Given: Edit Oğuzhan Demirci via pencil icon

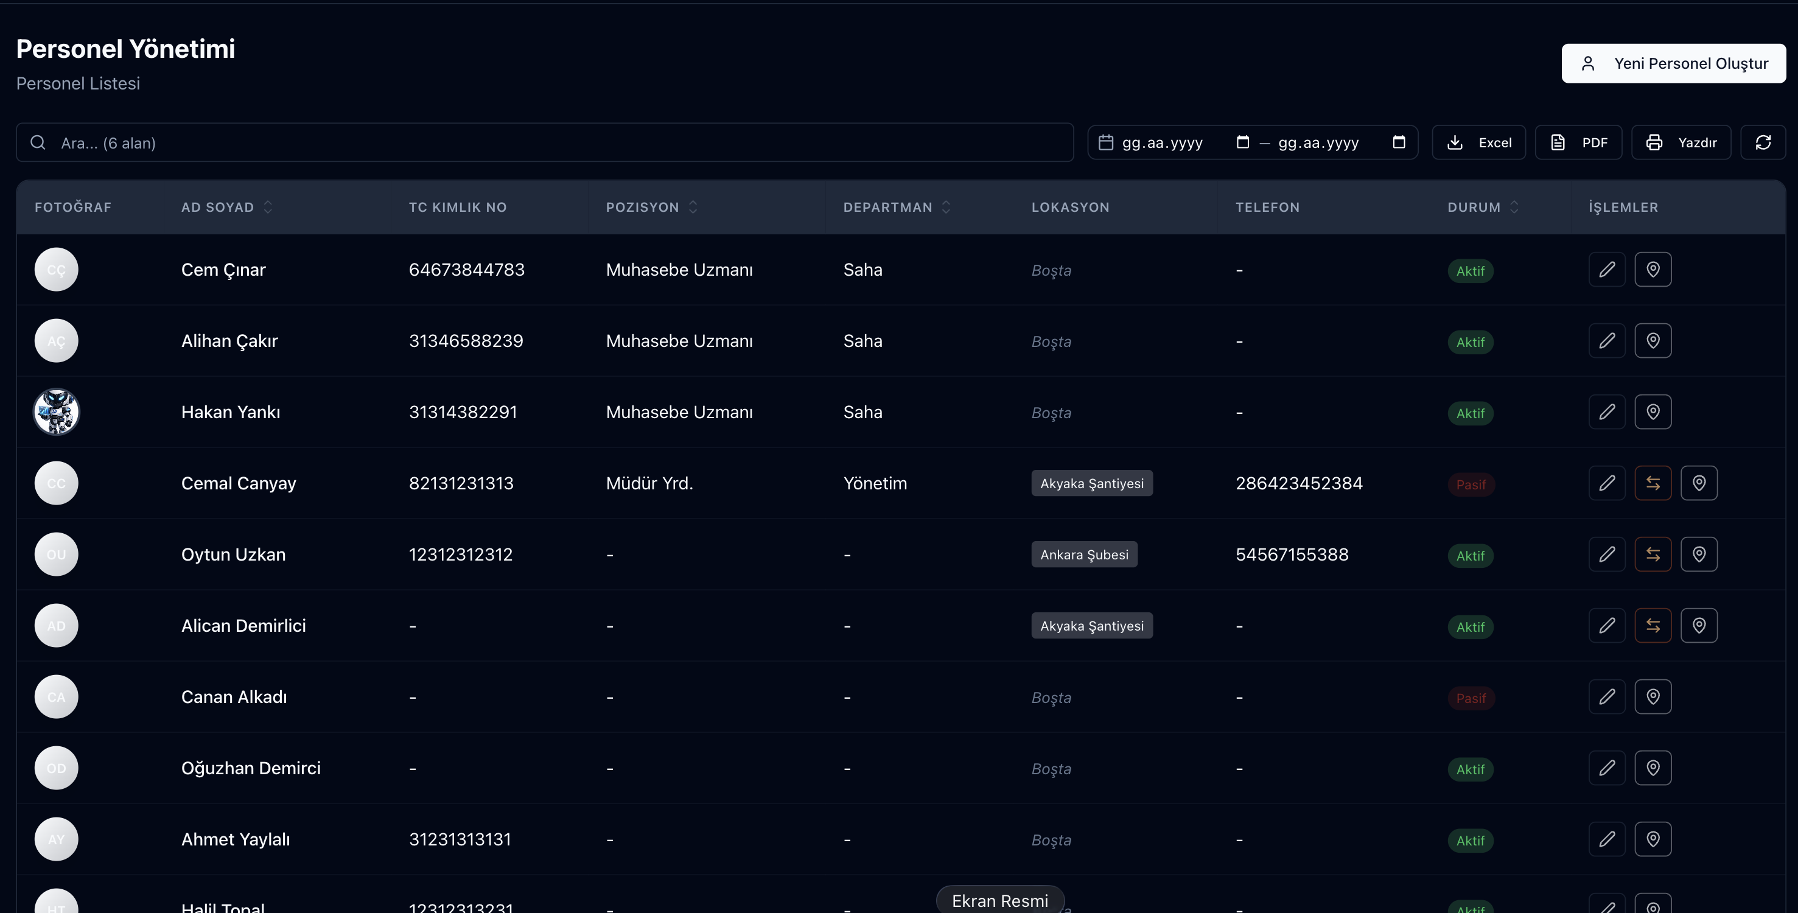Looking at the screenshot, I should [x=1607, y=768].
